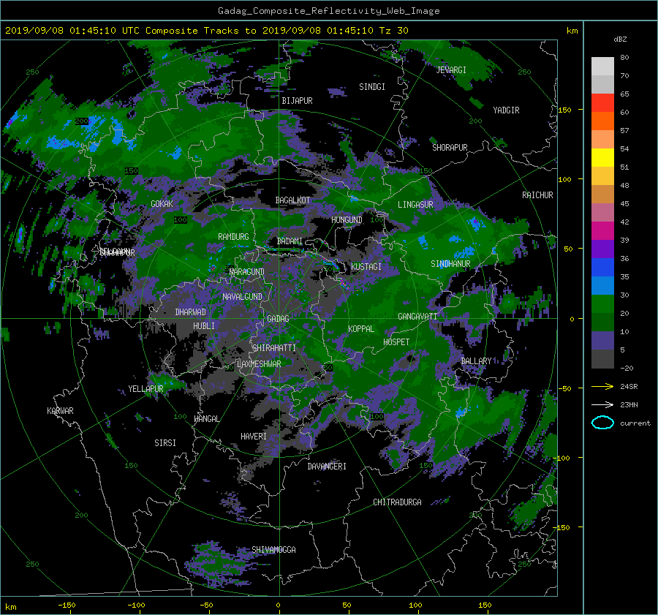Click the HOSPET city label
The height and width of the screenshot is (615, 658).
tap(396, 342)
